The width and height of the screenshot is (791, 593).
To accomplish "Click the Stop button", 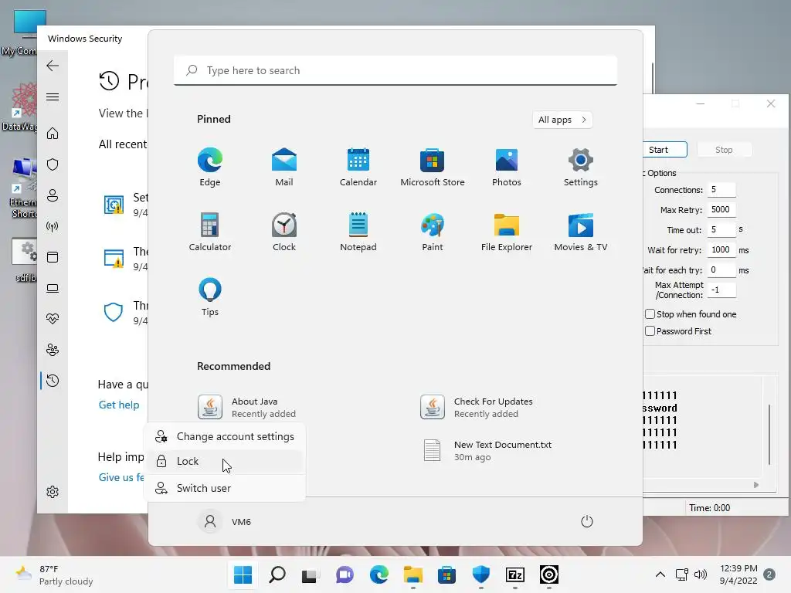I will tap(724, 150).
